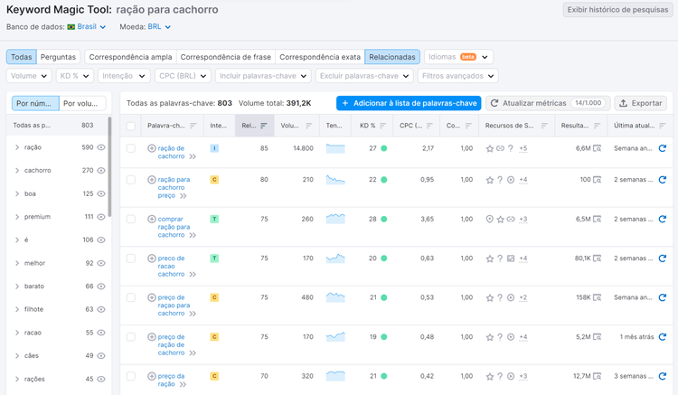Refresh metrics for 'comprar ração para cachorro' row
The image size is (678, 395).
[662, 219]
